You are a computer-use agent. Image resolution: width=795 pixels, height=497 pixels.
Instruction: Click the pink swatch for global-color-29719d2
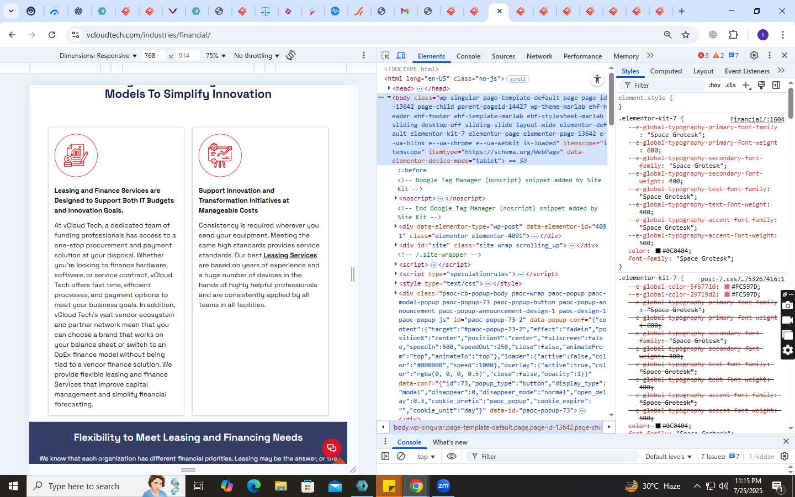(727, 294)
